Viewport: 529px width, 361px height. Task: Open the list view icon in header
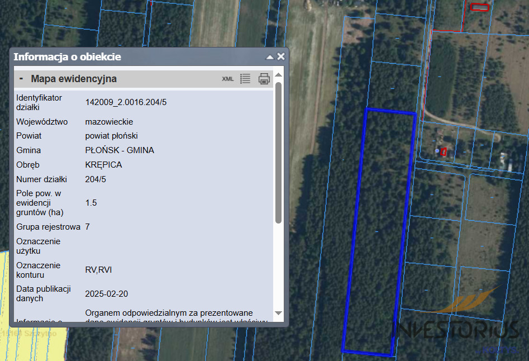pos(245,79)
